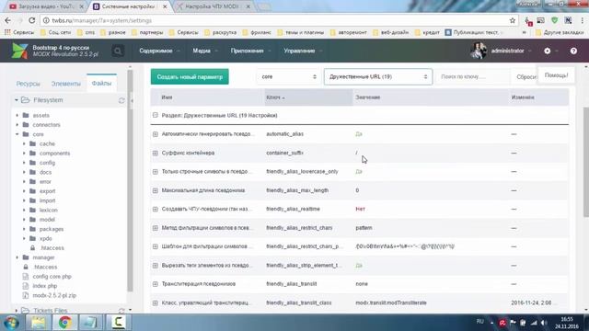Image resolution: width=589 pixels, height=331 pixels.
Task: Click the Нет value for friendly_alias_realtime
Action: click(360, 209)
